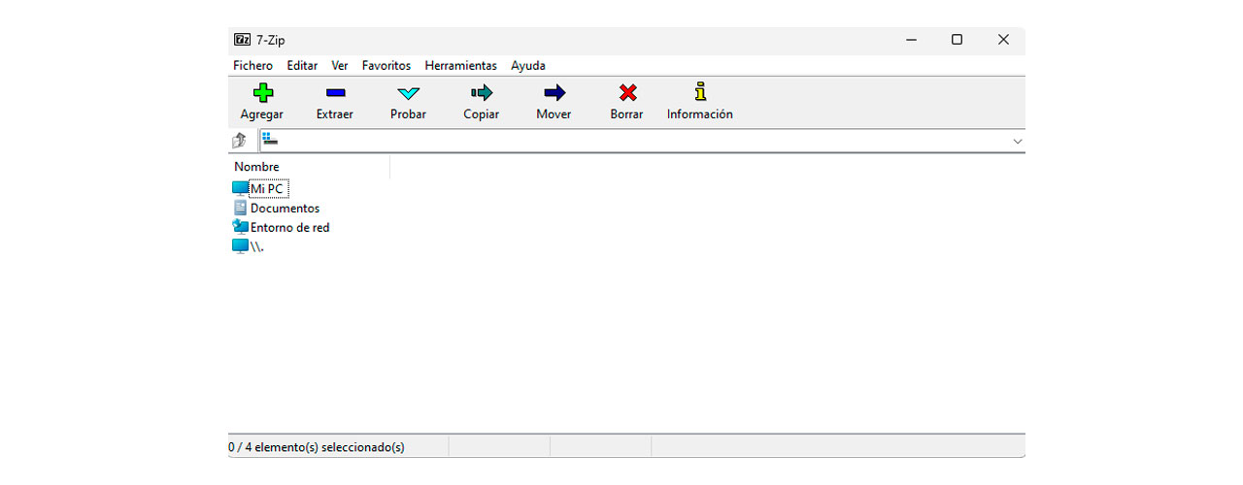The image size is (1243, 485).
Task: Go up one folder level icon
Action: [240, 142]
